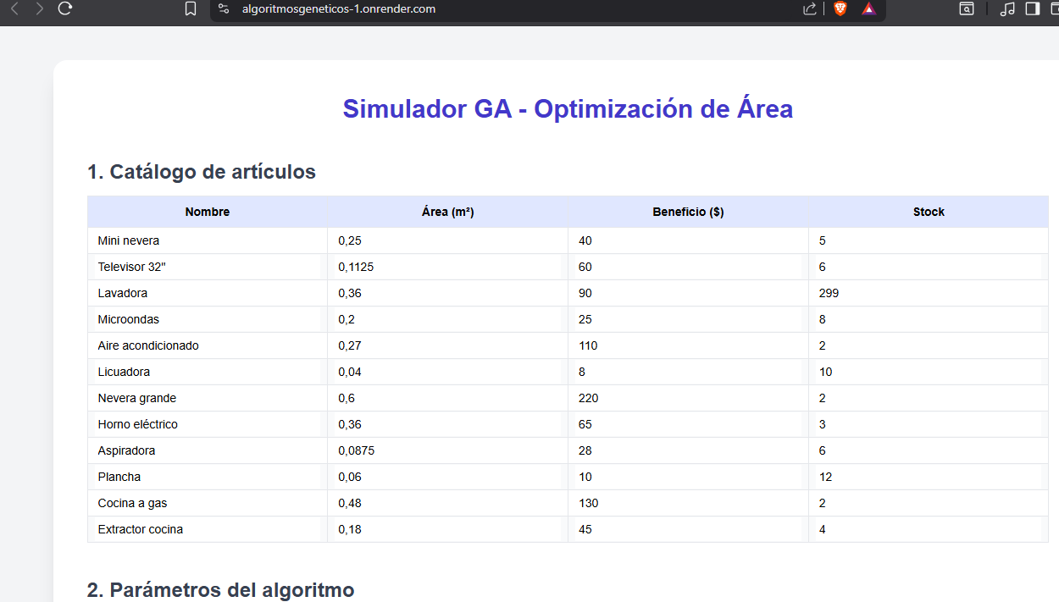1059x602 pixels.
Task: Click the site permissions icon in address bar
Action: (223, 9)
